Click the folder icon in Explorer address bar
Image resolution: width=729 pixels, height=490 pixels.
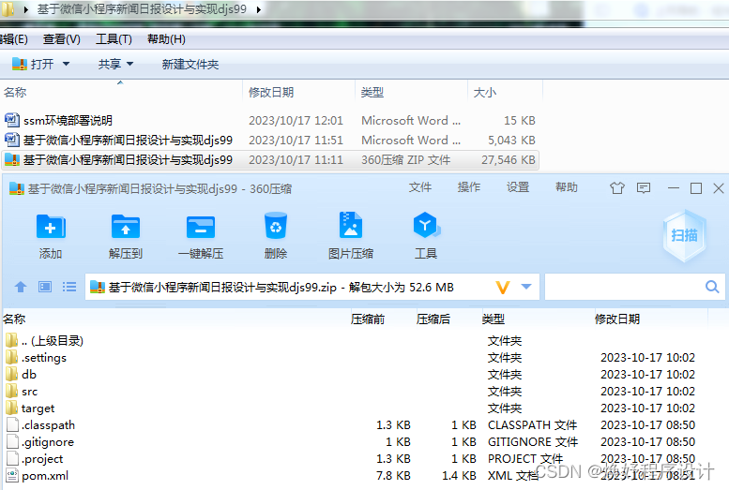(x=7, y=8)
